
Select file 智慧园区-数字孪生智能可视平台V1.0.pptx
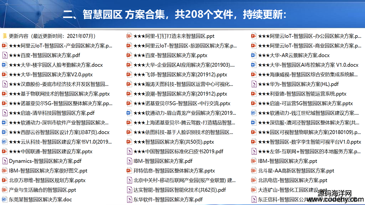tap(306, 142)
